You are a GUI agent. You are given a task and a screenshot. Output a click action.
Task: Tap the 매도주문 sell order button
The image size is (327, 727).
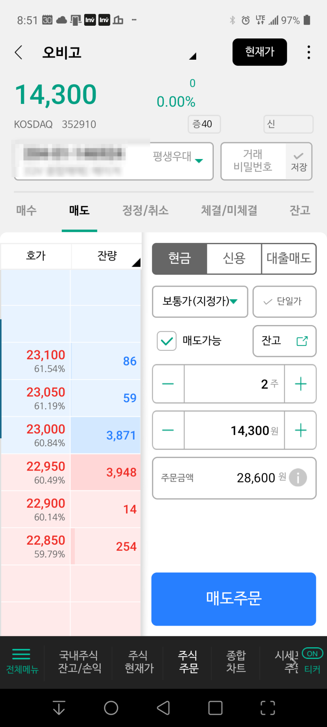point(233,599)
